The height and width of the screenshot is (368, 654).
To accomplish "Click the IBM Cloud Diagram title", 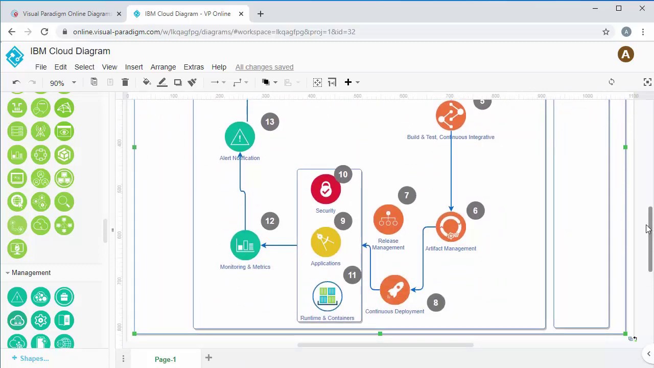I will pyautogui.click(x=70, y=51).
